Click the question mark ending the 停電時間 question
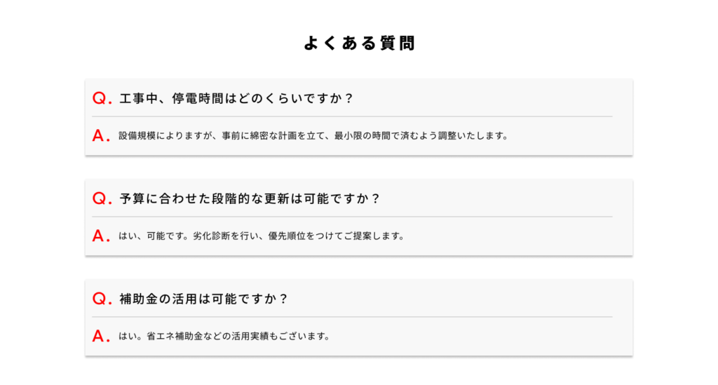The height and width of the screenshot is (385, 718). (x=349, y=99)
